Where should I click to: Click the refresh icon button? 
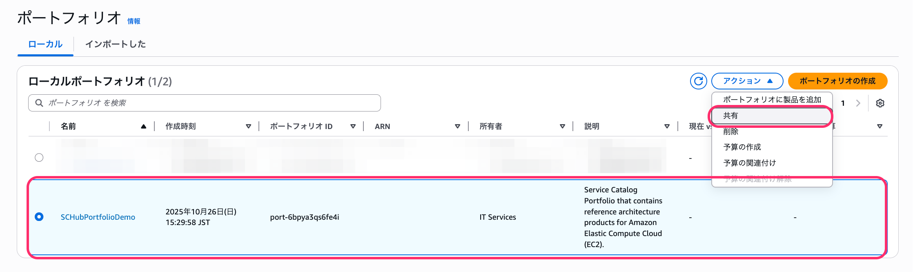698,81
